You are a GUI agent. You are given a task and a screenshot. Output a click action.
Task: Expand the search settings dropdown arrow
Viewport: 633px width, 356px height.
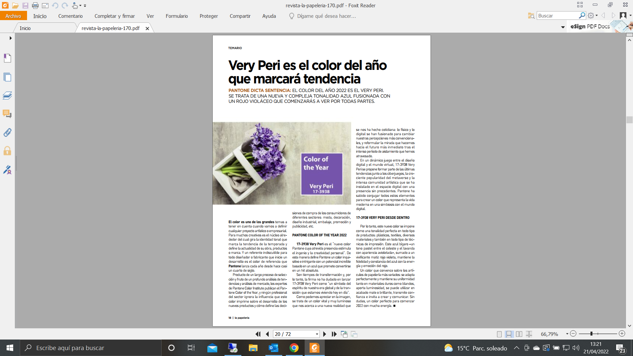tap(596, 15)
